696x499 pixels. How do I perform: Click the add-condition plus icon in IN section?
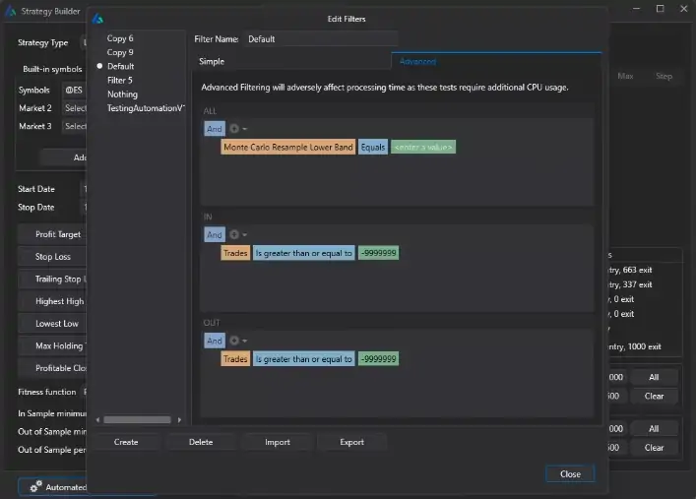tap(236, 235)
